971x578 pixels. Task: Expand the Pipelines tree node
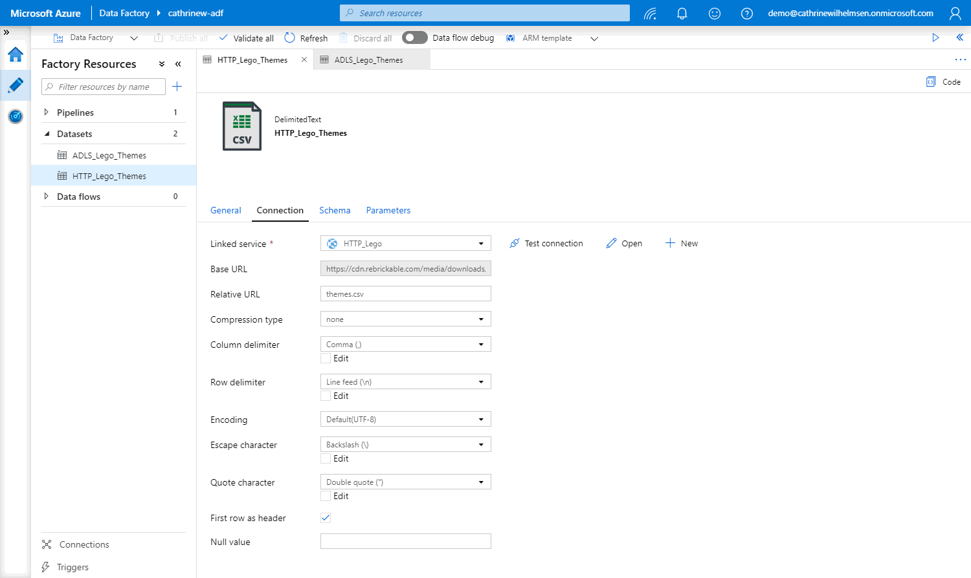(x=46, y=112)
